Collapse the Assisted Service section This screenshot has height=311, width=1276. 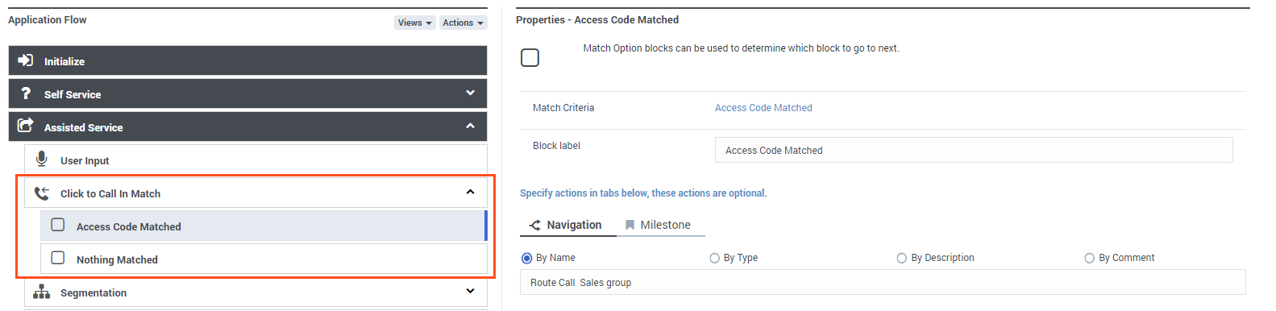(470, 126)
